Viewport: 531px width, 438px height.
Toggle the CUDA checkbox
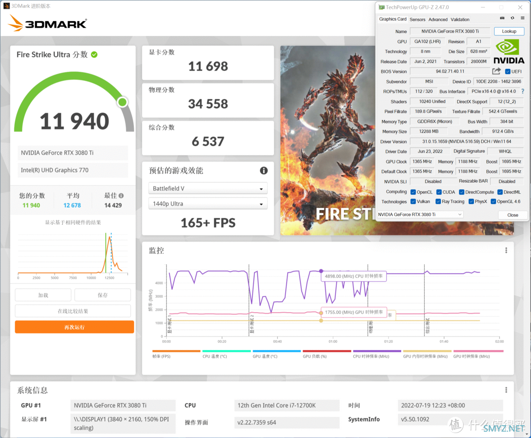click(x=439, y=192)
